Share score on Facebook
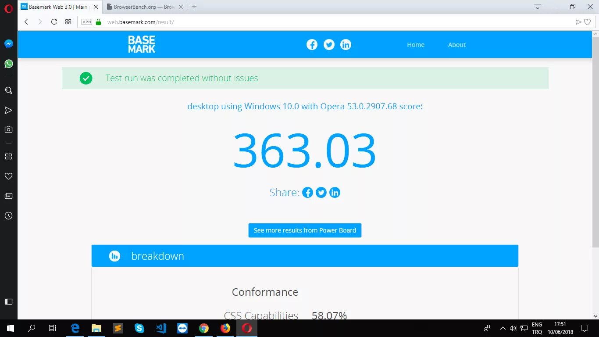Image resolution: width=599 pixels, height=337 pixels. [307, 193]
